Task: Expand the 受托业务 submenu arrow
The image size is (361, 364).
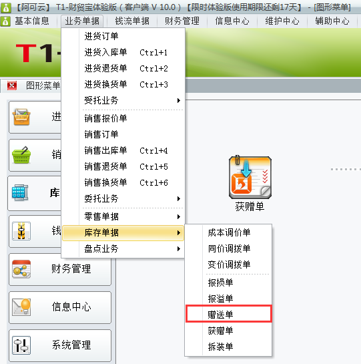Action: (178, 101)
